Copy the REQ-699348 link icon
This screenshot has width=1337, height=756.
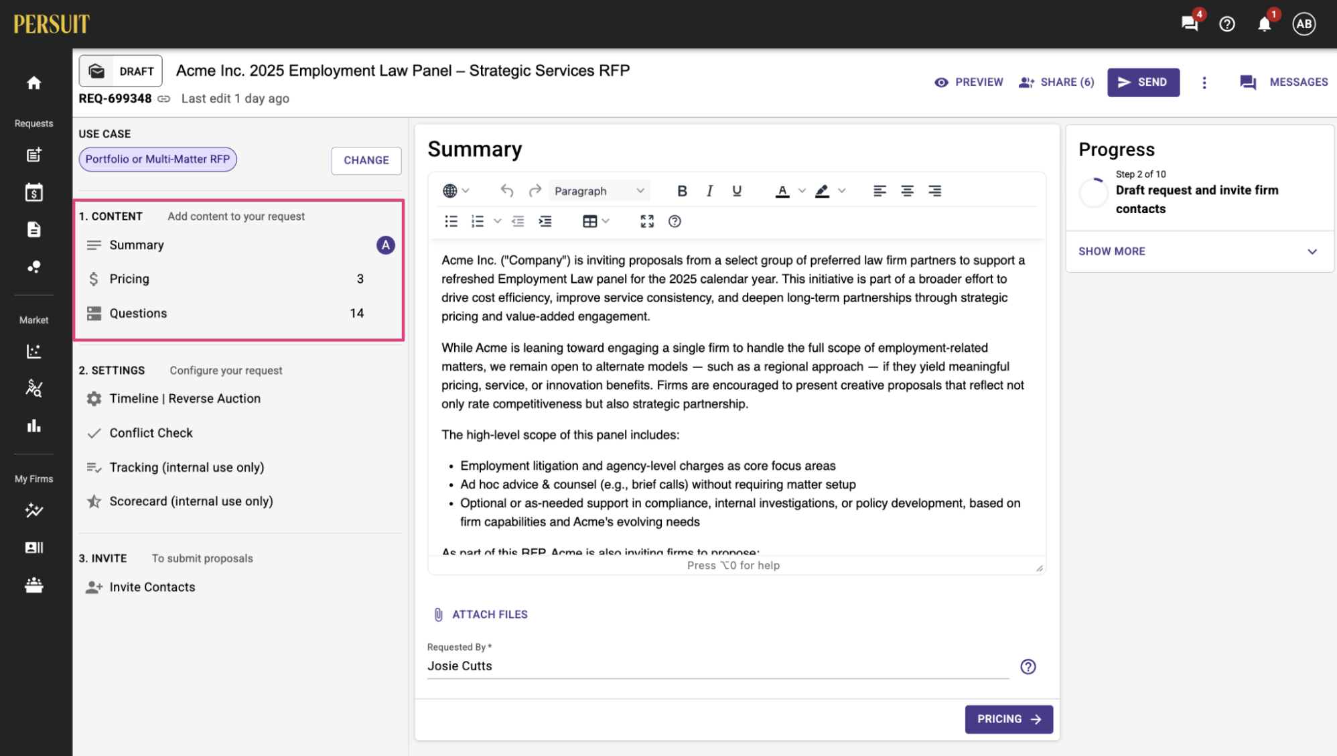coord(164,99)
